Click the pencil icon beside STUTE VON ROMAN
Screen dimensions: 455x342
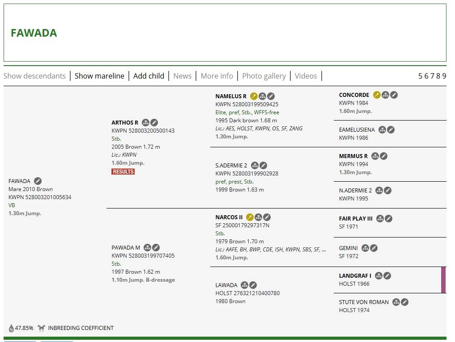pos(405,302)
